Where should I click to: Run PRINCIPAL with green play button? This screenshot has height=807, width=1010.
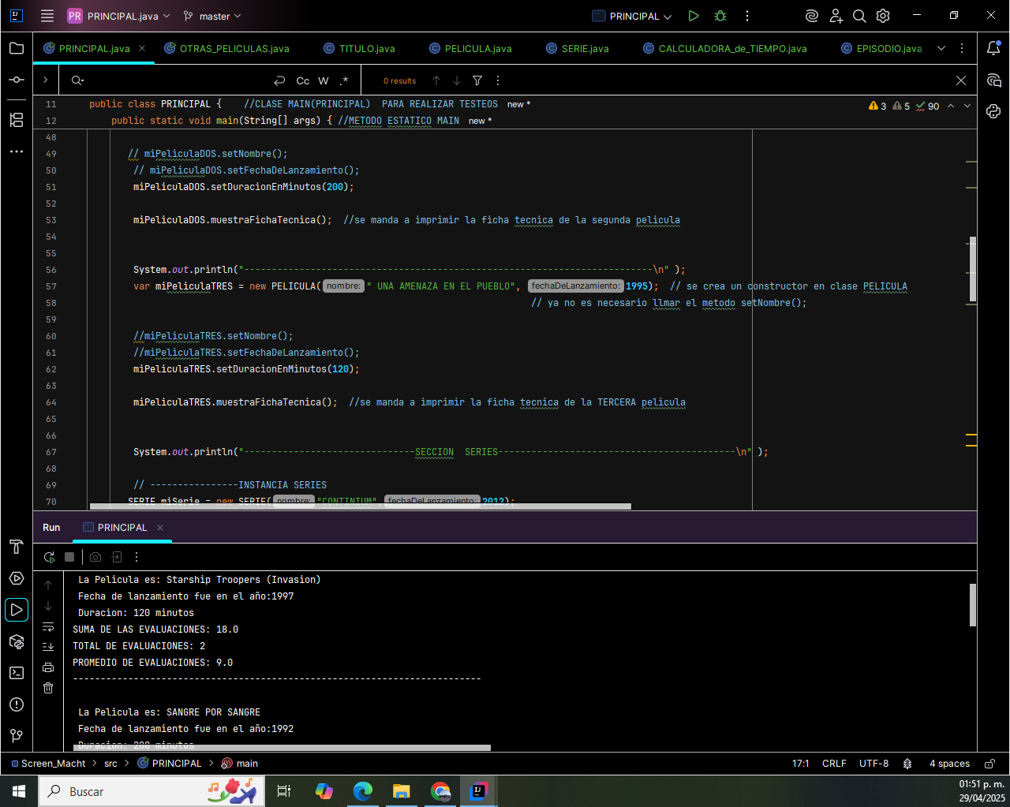point(694,16)
